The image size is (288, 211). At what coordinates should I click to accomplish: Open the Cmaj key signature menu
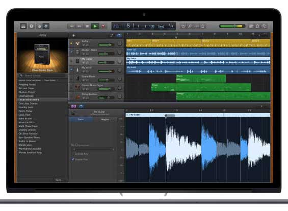(x=161, y=27)
